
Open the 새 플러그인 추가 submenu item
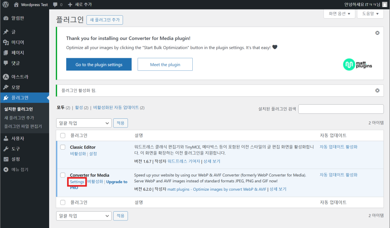pos(19,118)
